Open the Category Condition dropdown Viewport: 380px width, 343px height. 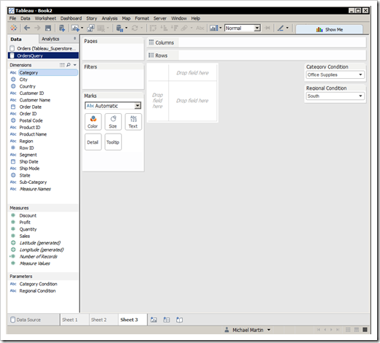pos(335,74)
